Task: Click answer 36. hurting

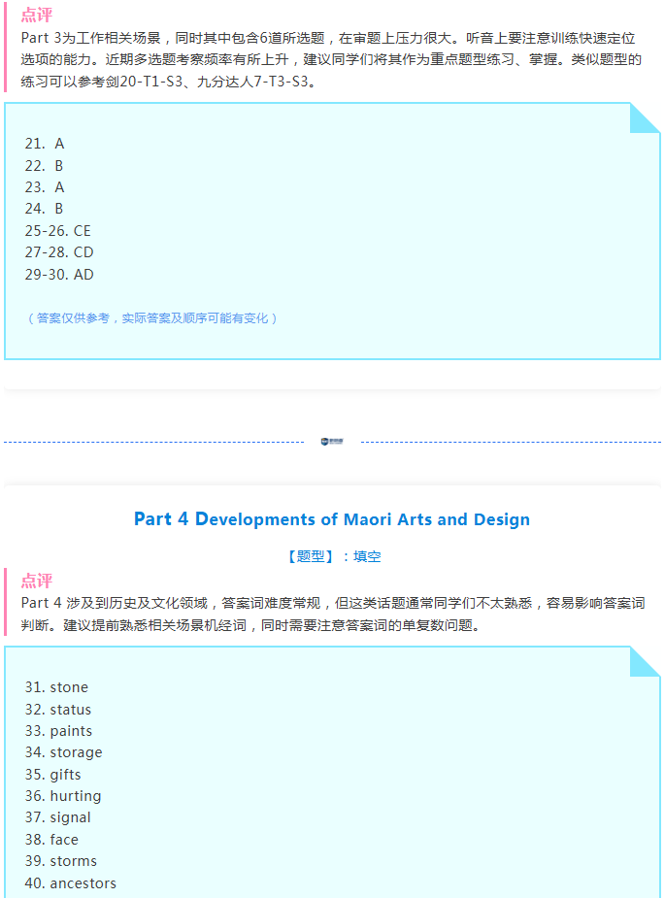Action: [63, 796]
